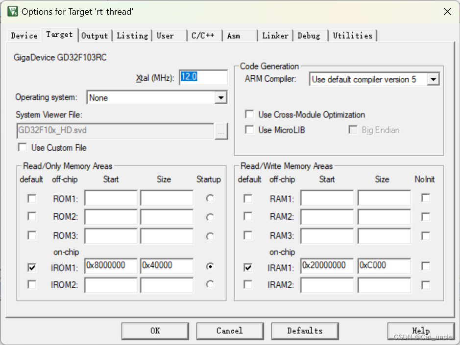460x345 pixels.
Task: Open Help for target options
Action: tap(421, 331)
